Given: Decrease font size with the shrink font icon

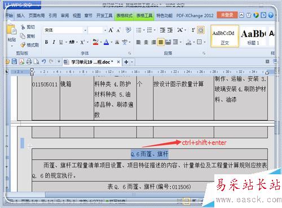Looking at the screenshot, I should tap(118, 30).
